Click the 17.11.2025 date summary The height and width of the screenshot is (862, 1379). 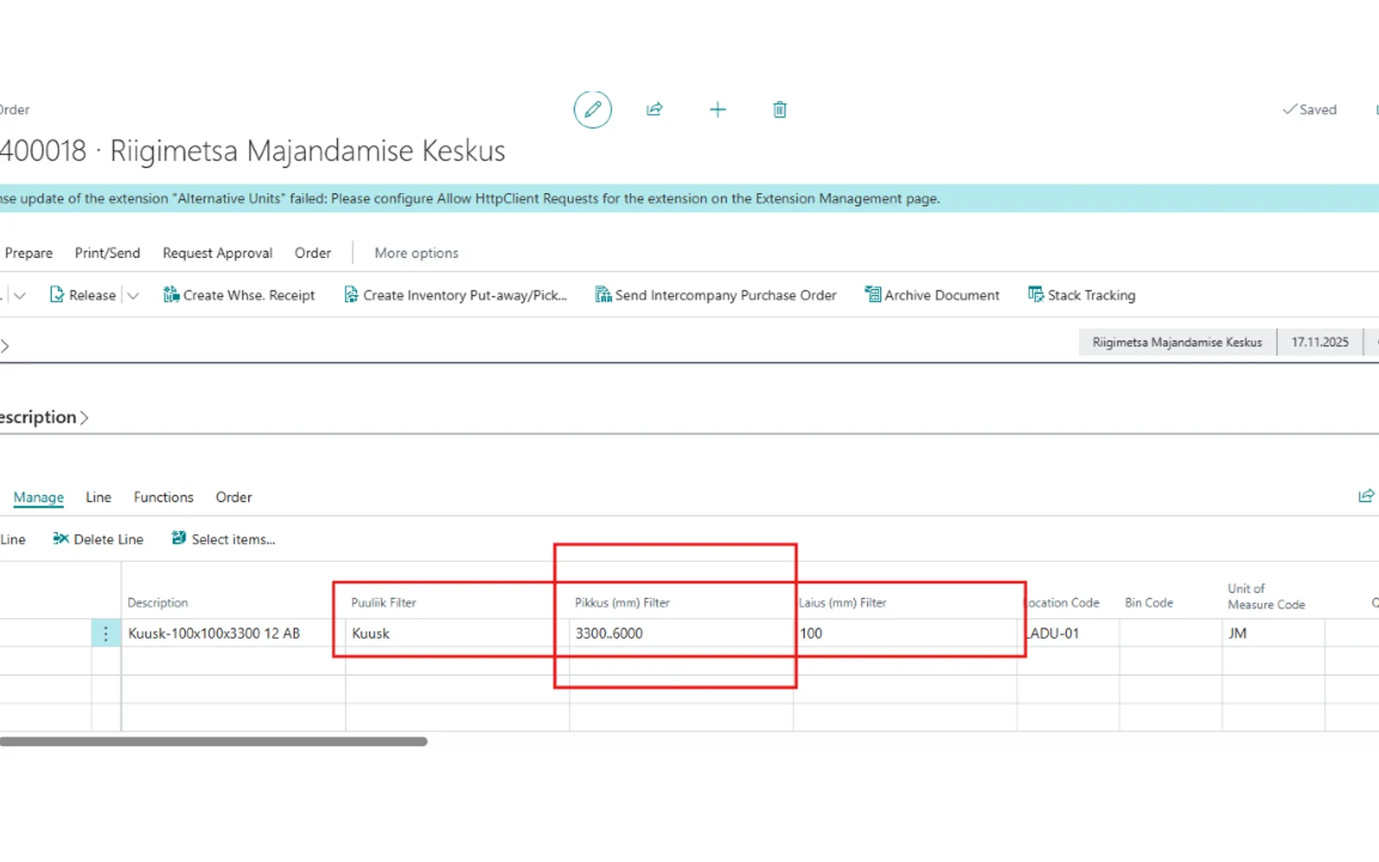tap(1320, 342)
